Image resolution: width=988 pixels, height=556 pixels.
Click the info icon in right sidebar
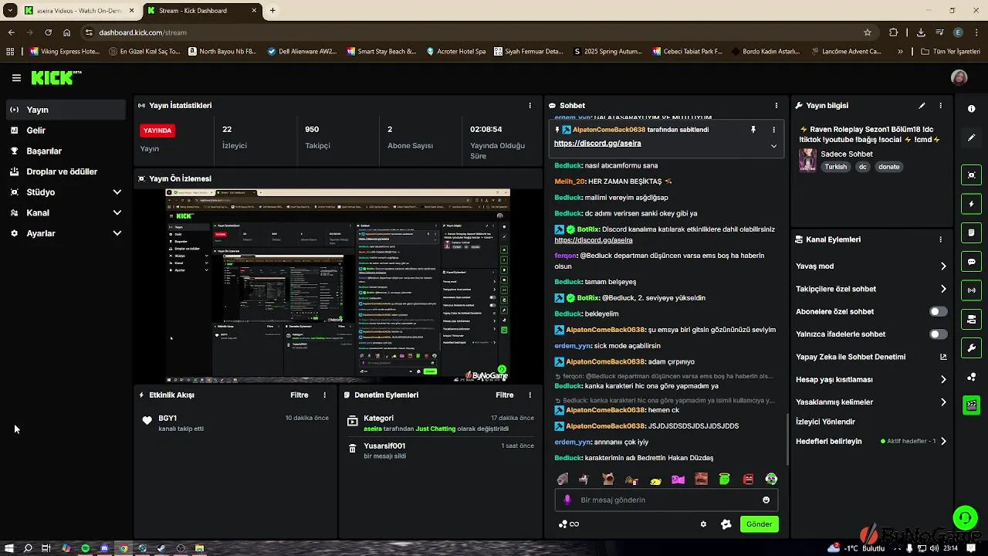point(971,109)
